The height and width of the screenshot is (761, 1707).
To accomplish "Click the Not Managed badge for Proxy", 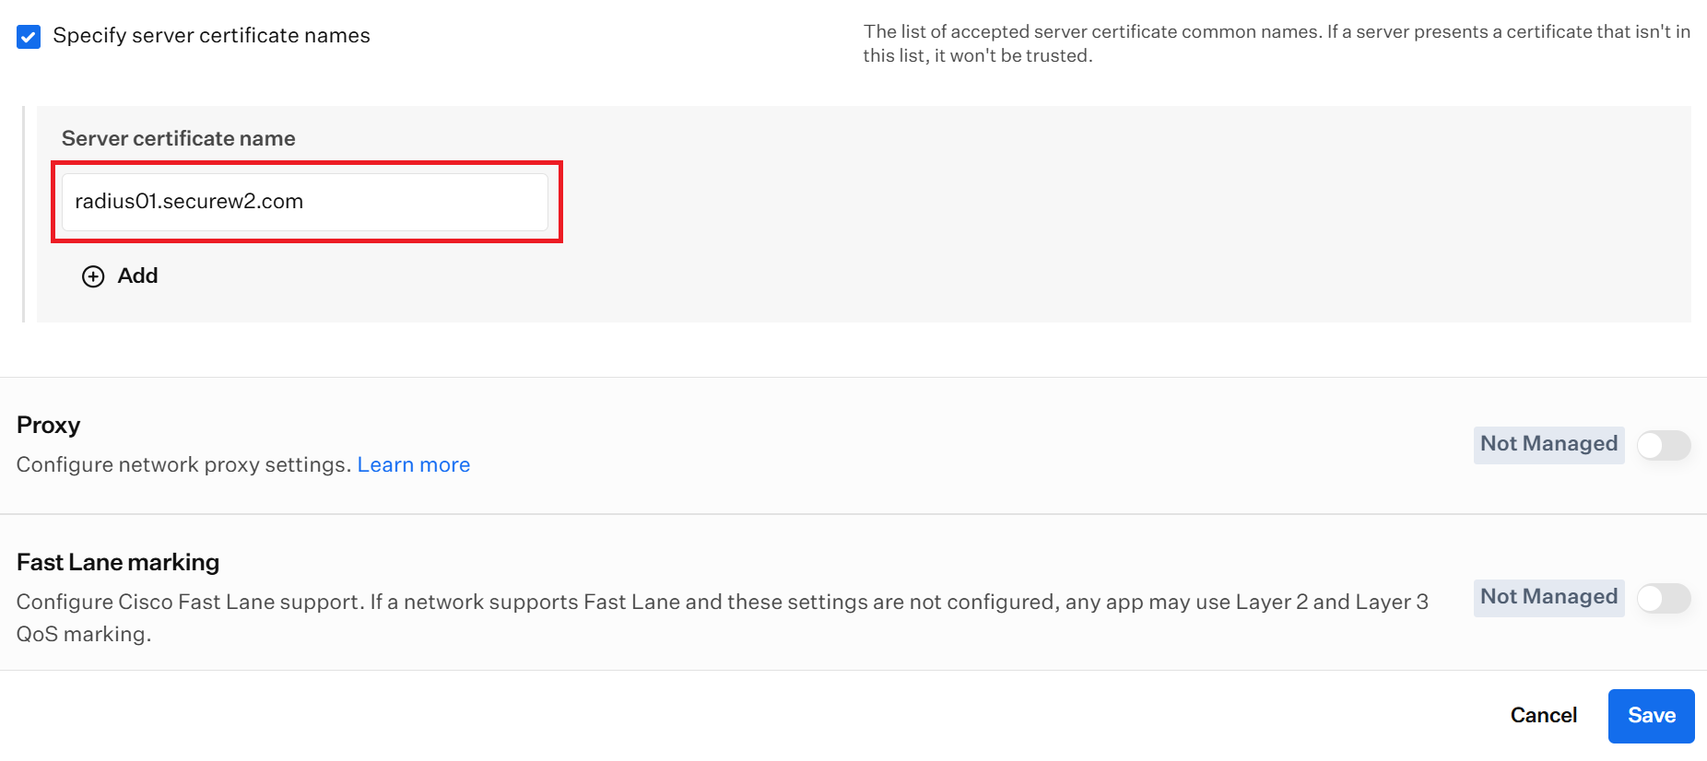I will click(x=1548, y=444).
